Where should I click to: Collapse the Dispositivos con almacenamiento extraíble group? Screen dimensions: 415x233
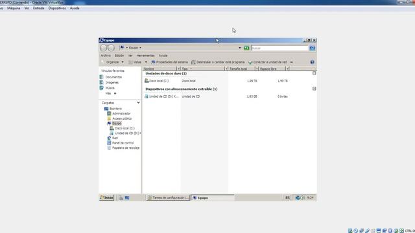click(314, 89)
